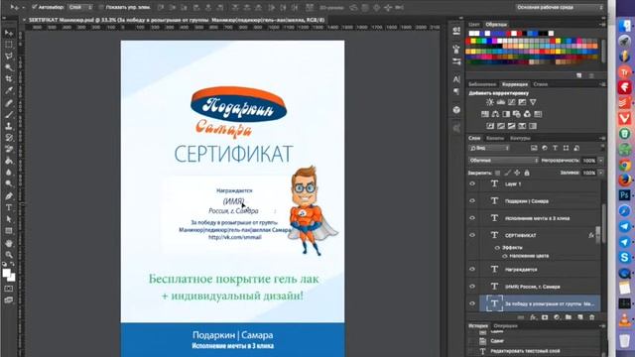The width and height of the screenshot is (635, 357).
Task: Select the Pen tool
Action: 9,196
